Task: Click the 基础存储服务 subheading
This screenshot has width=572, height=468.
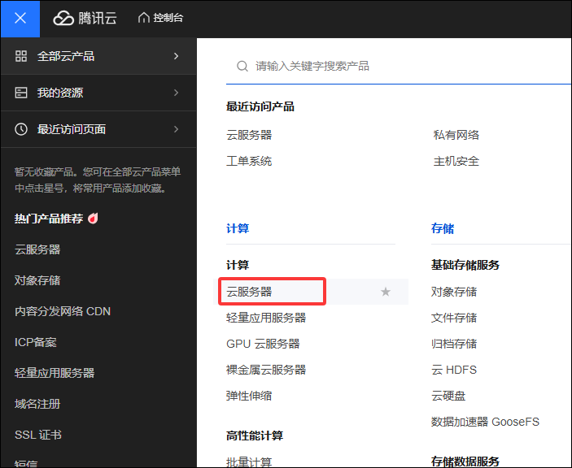Action: pos(465,265)
